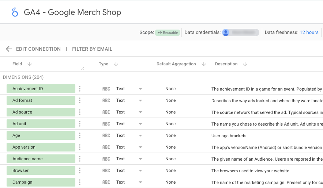Screen dimensions: 323x188
Task: Click the Looker Studio logo icon
Action: pyautogui.click(x=15, y=12)
